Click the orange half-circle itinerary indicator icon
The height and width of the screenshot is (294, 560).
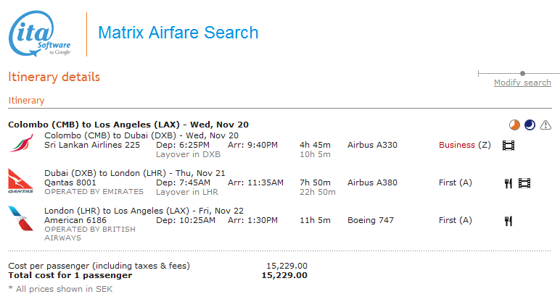point(514,125)
